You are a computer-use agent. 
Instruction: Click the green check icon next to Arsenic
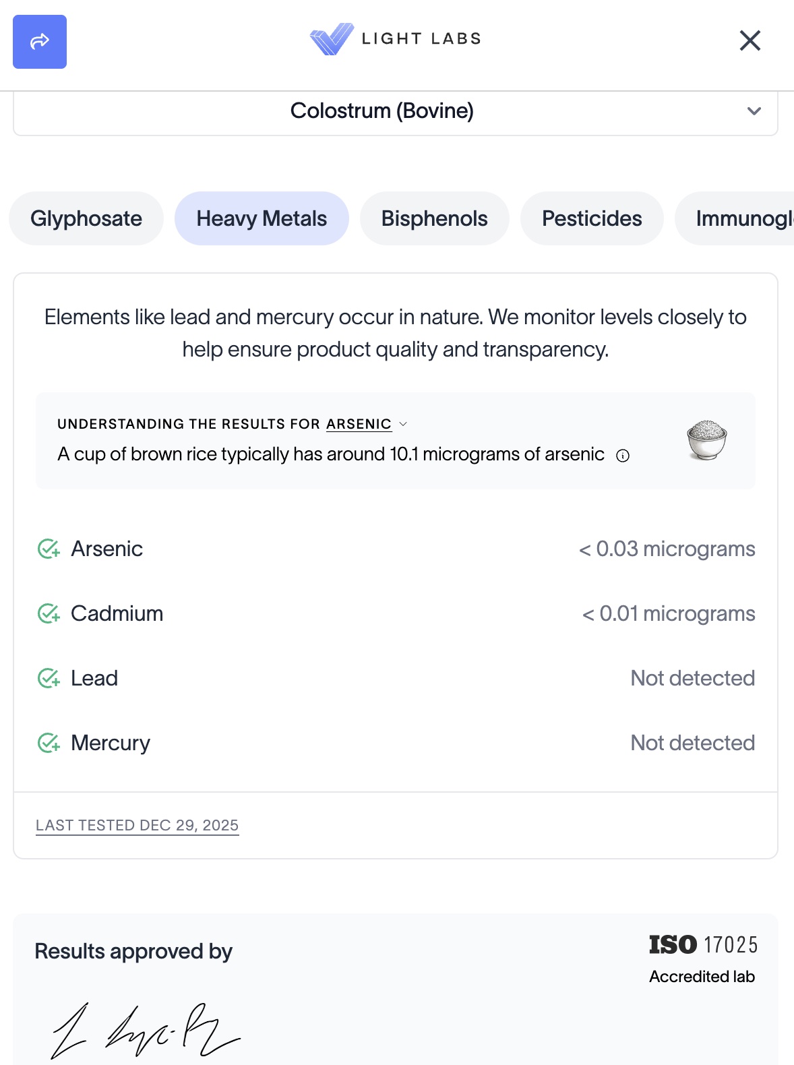(49, 549)
